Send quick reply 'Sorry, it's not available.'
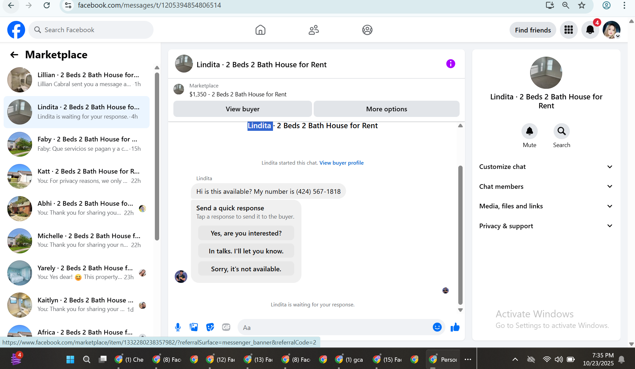This screenshot has height=369, width=635. tap(246, 269)
